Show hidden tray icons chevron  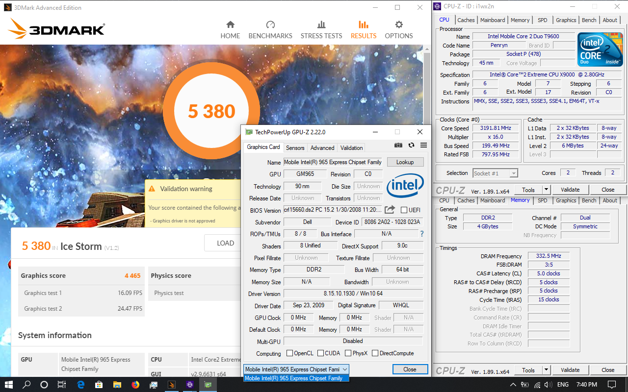(x=513, y=385)
